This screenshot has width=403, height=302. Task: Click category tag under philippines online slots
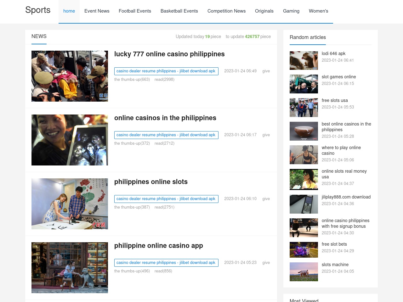[x=166, y=199]
